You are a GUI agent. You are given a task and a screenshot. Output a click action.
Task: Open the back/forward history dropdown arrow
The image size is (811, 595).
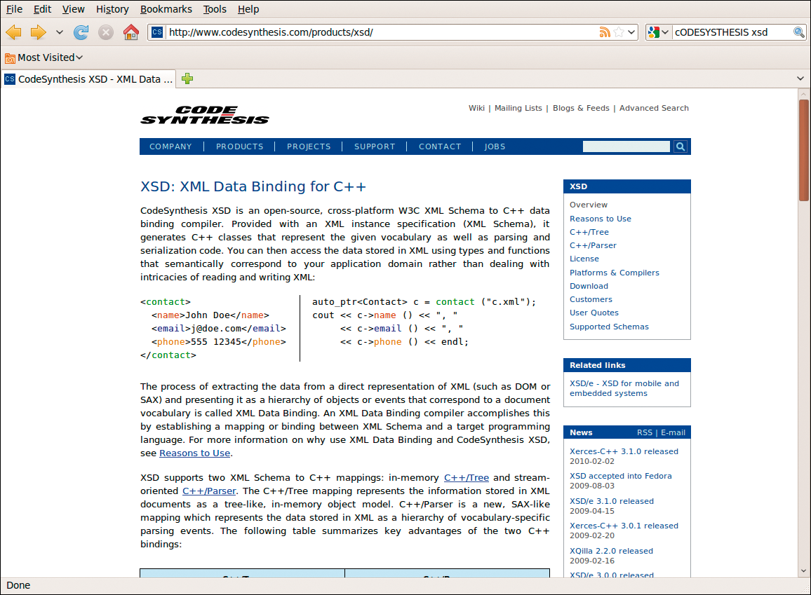pos(60,32)
